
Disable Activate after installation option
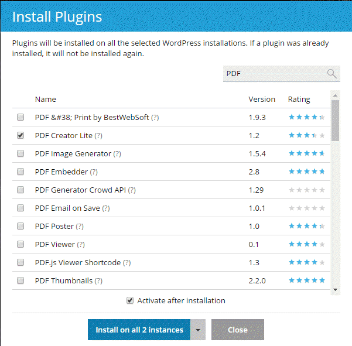[x=130, y=300]
